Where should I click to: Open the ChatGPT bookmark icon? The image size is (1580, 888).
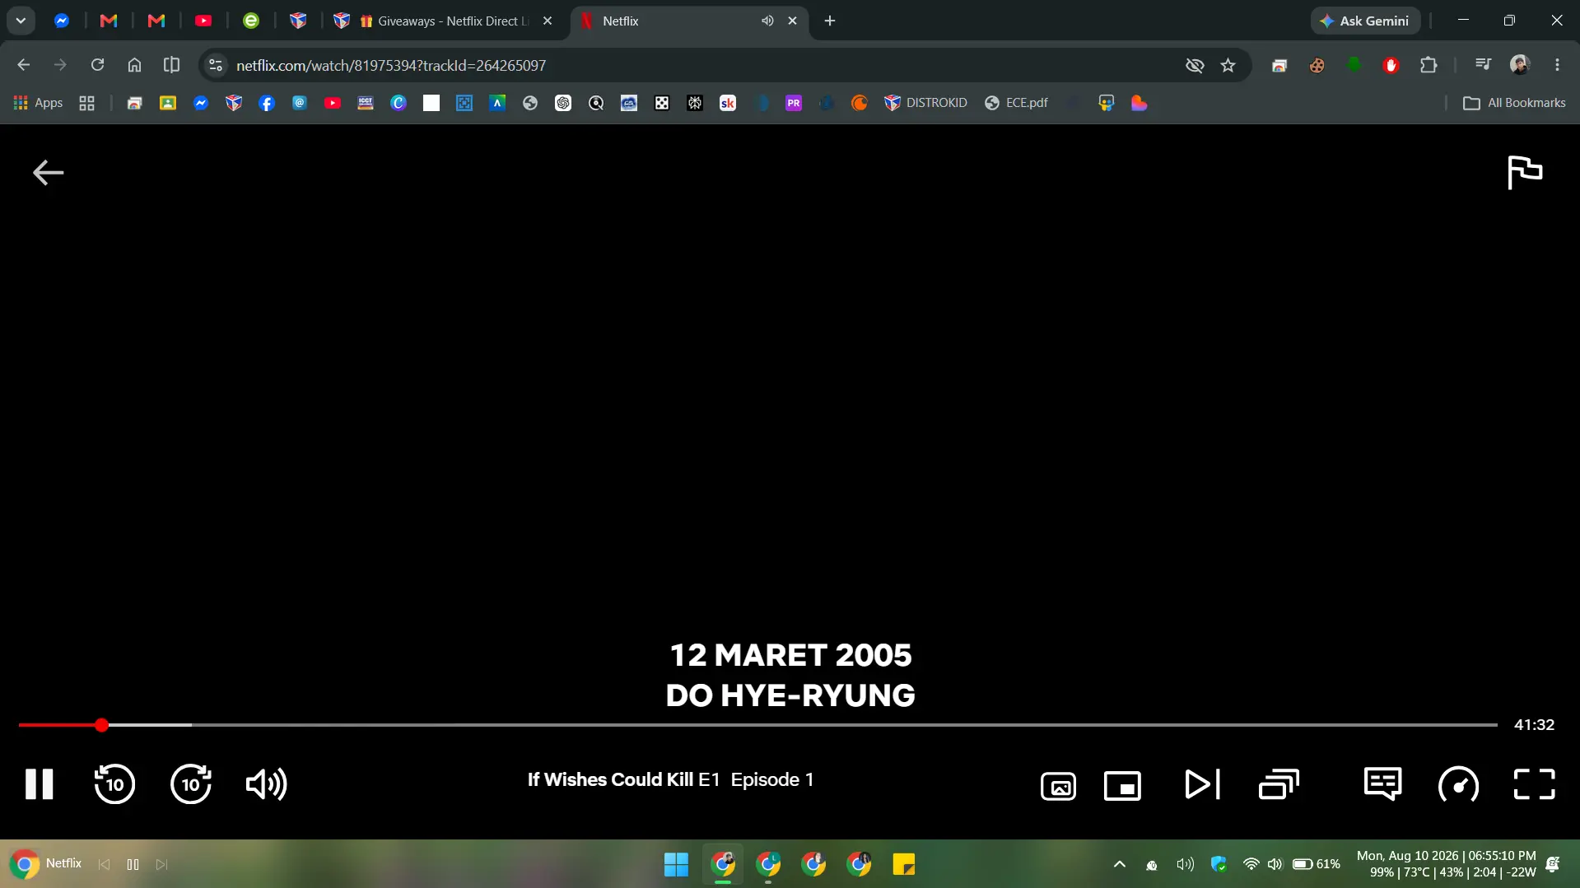pos(563,103)
